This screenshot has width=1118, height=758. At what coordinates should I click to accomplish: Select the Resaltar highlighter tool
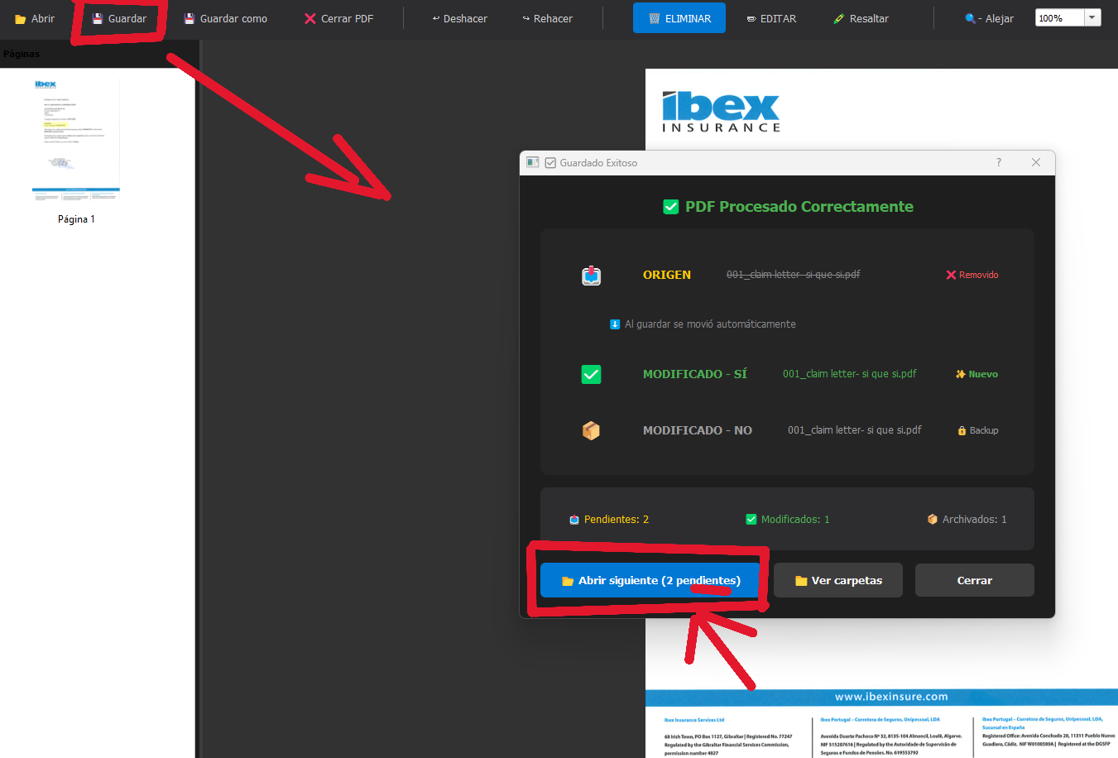[x=861, y=18]
